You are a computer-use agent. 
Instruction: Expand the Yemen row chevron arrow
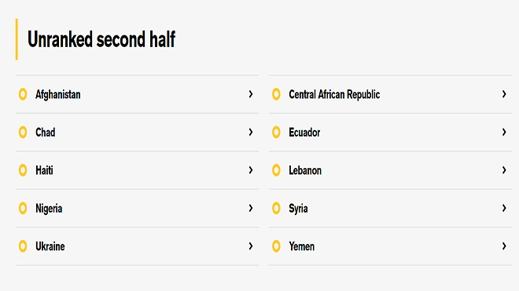point(504,246)
